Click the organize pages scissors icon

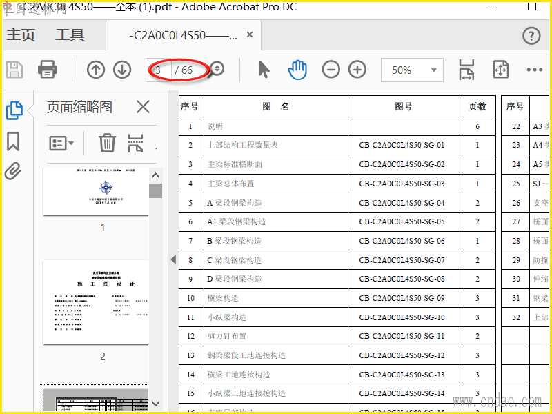[x=135, y=143]
